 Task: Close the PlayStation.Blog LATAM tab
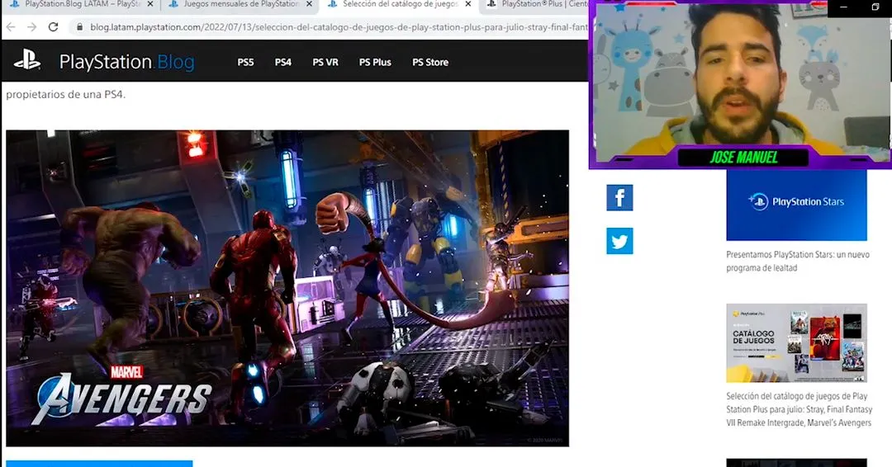pyautogui.click(x=149, y=4)
